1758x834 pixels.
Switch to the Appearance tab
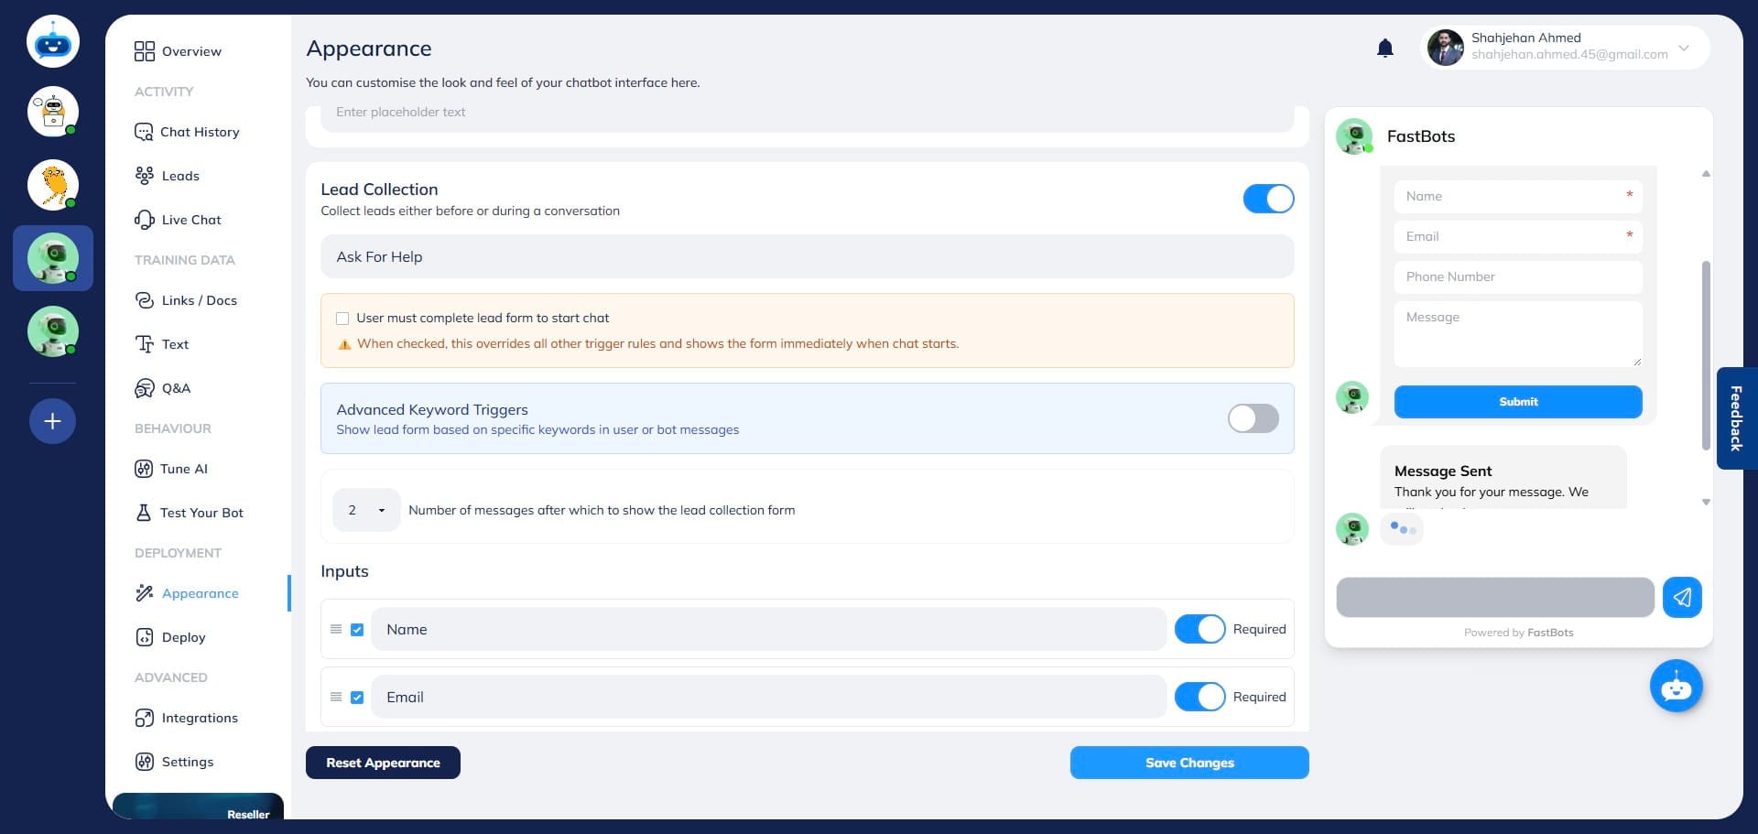click(201, 593)
